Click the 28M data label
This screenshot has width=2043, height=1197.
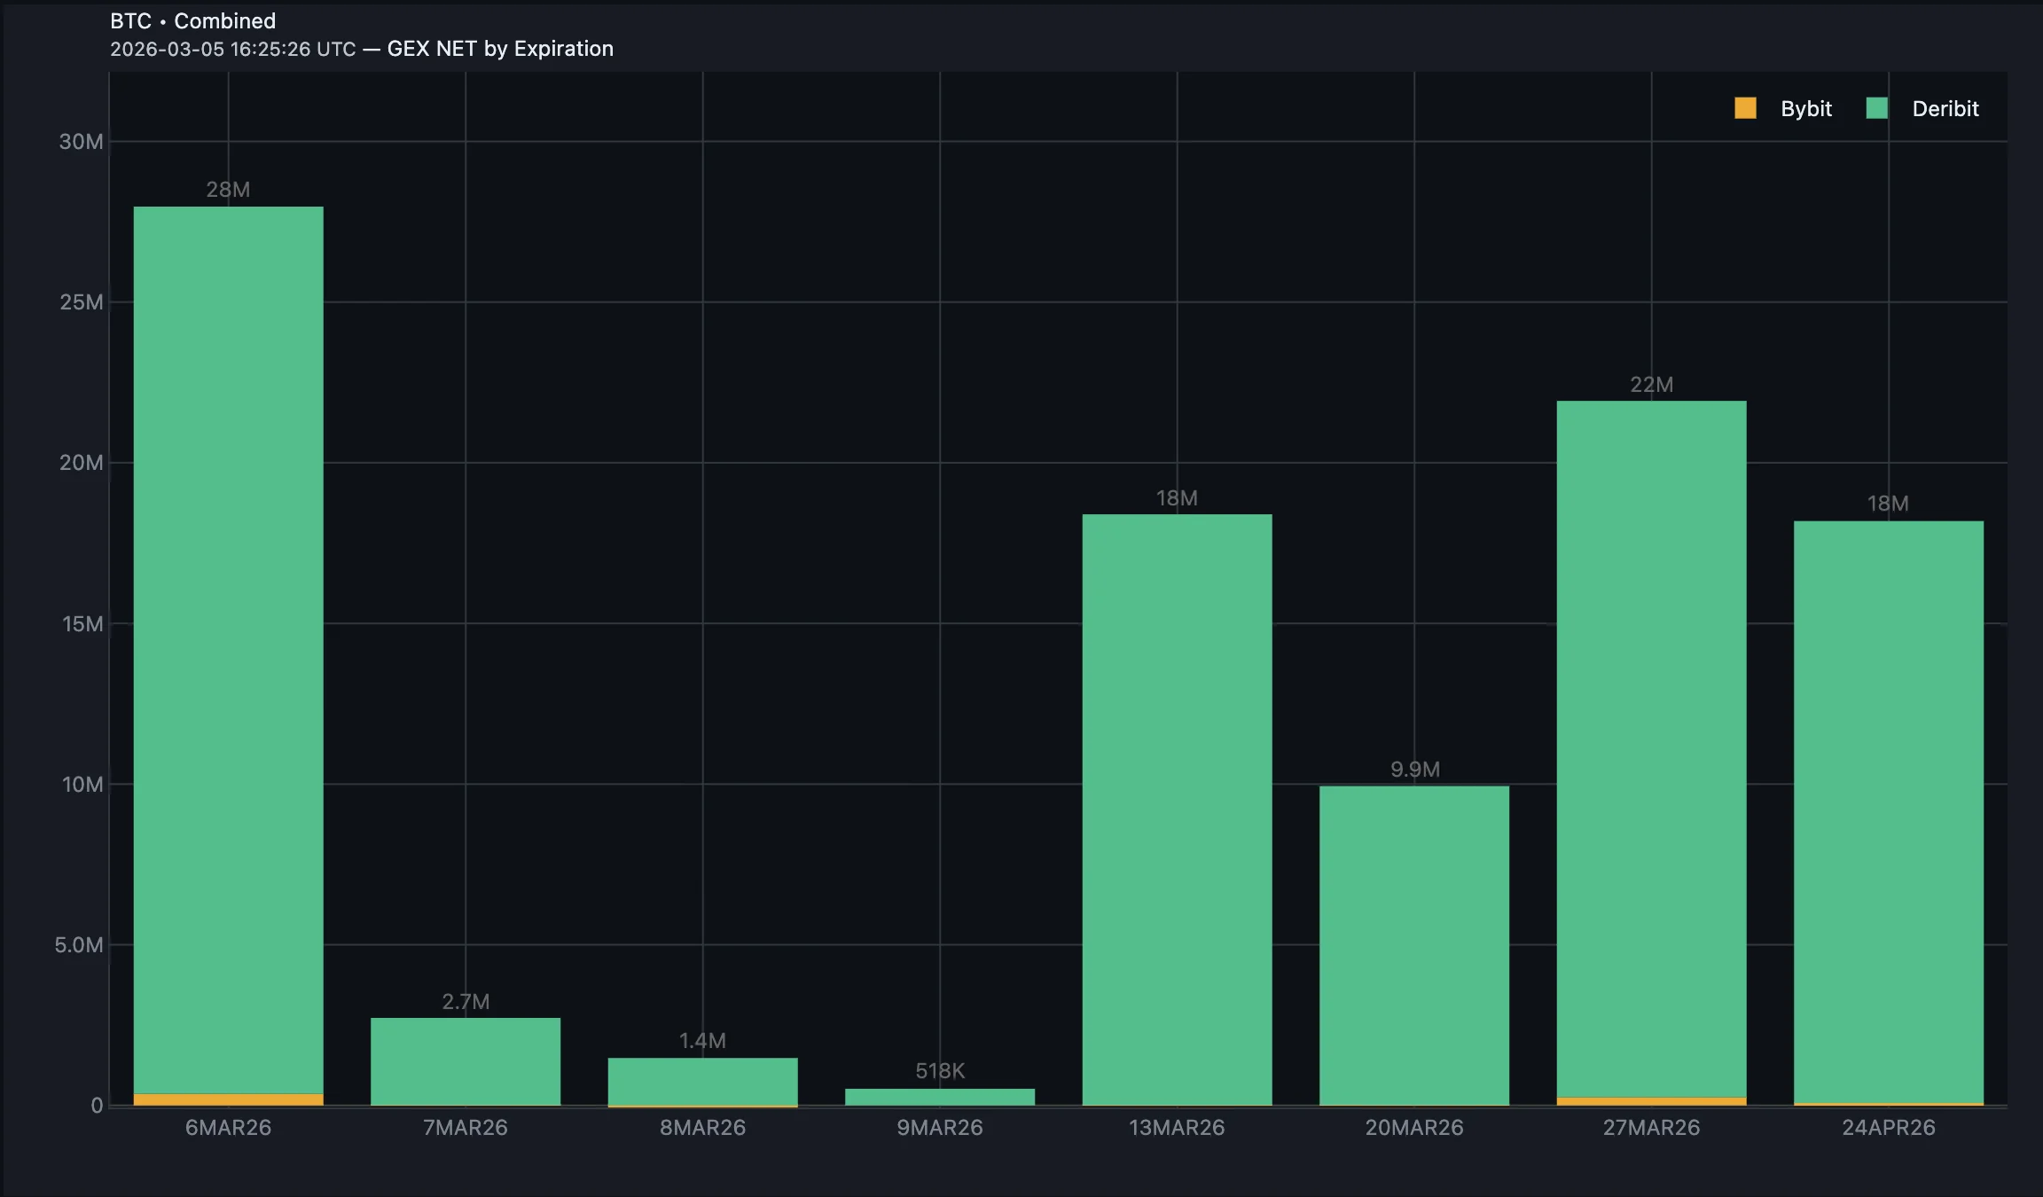tap(228, 190)
